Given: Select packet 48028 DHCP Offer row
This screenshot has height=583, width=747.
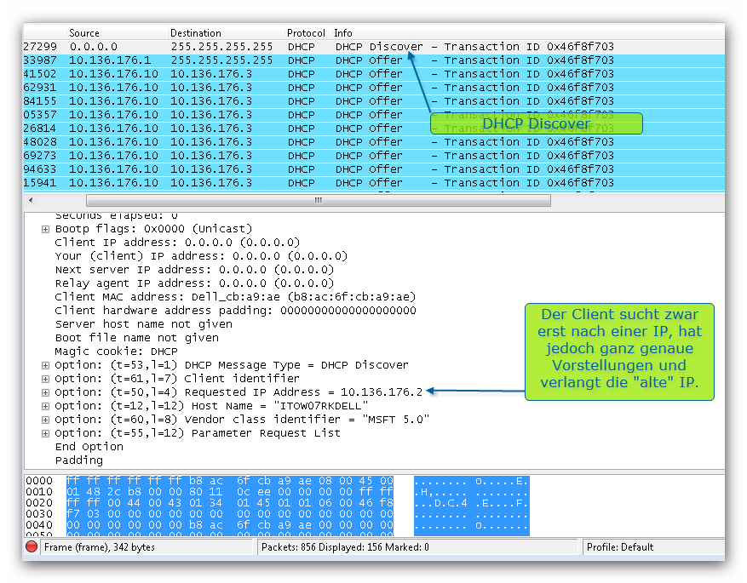Looking at the screenshot, I should 374,142.
